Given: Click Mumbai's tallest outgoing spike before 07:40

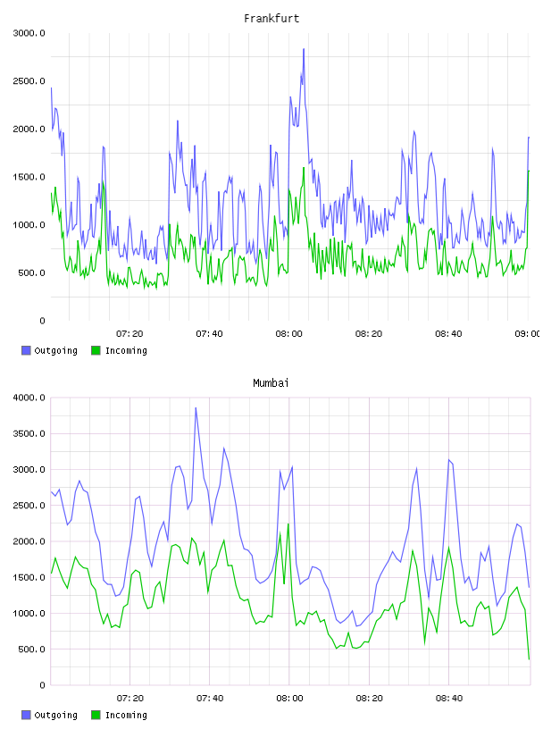Looking at the screenshot, I should point(196,408).
